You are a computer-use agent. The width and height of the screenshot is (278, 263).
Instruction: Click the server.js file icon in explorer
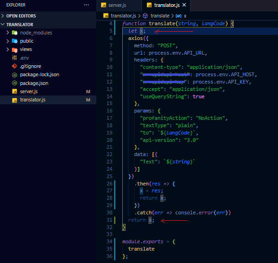pos(15,91)
